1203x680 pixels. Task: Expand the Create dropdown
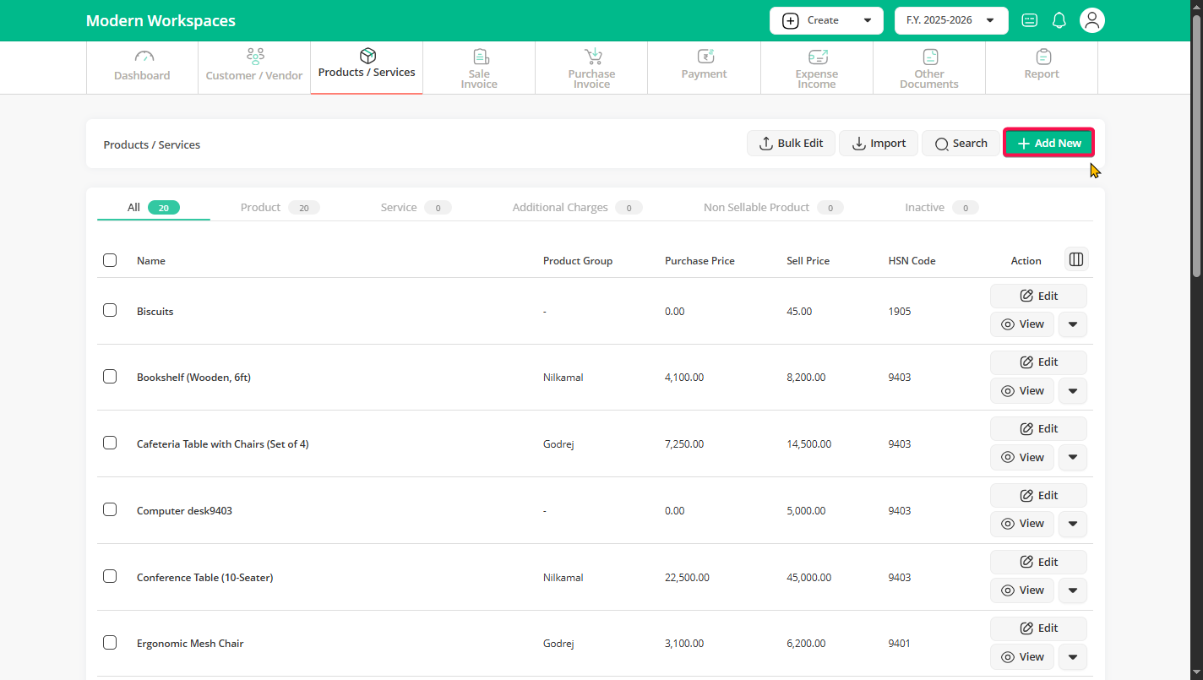pos(825,20)
